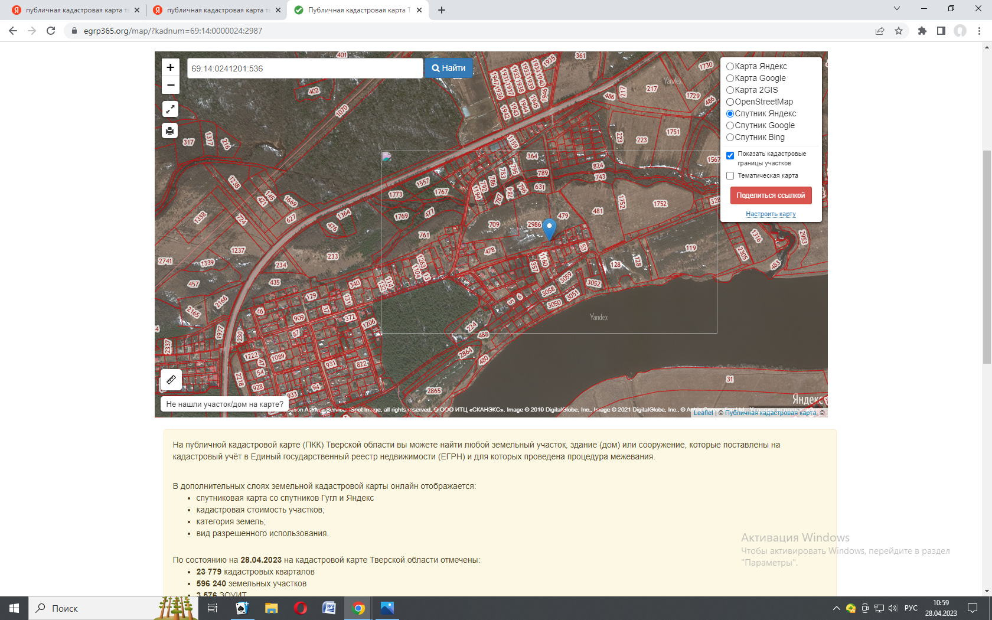Open a new browser tab
This screenshot has width=992, height=620.
442,10
